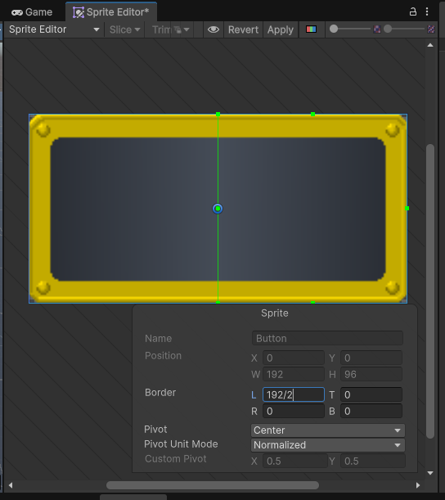This screenshot has height=500, width=445.
Task: Click the first zoom slider knob
Action: click(334, 29)
